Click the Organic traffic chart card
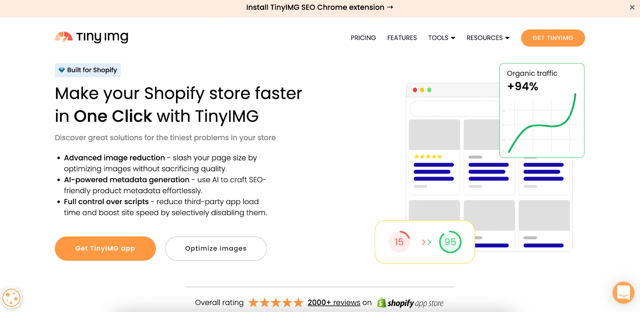 (x=542, y=110)
